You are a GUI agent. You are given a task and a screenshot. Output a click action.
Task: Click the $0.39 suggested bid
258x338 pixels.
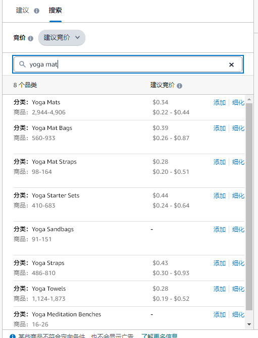tap(161, 128)
